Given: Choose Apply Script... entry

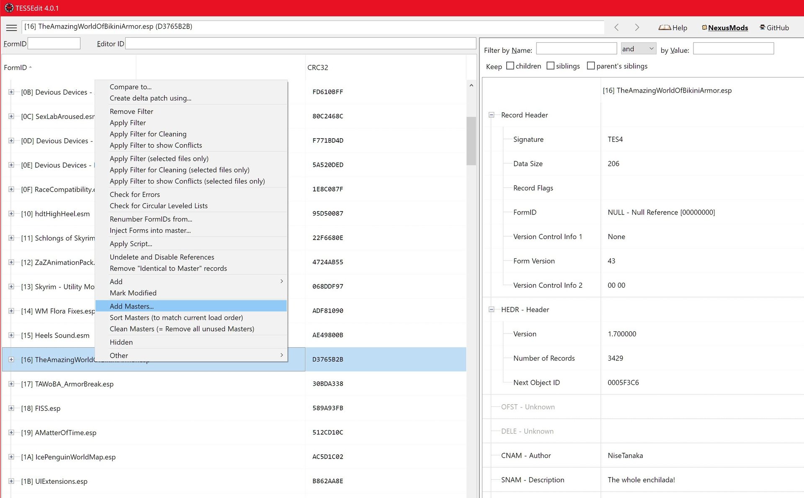Looking at the screenshot, I should click(191, 244).
